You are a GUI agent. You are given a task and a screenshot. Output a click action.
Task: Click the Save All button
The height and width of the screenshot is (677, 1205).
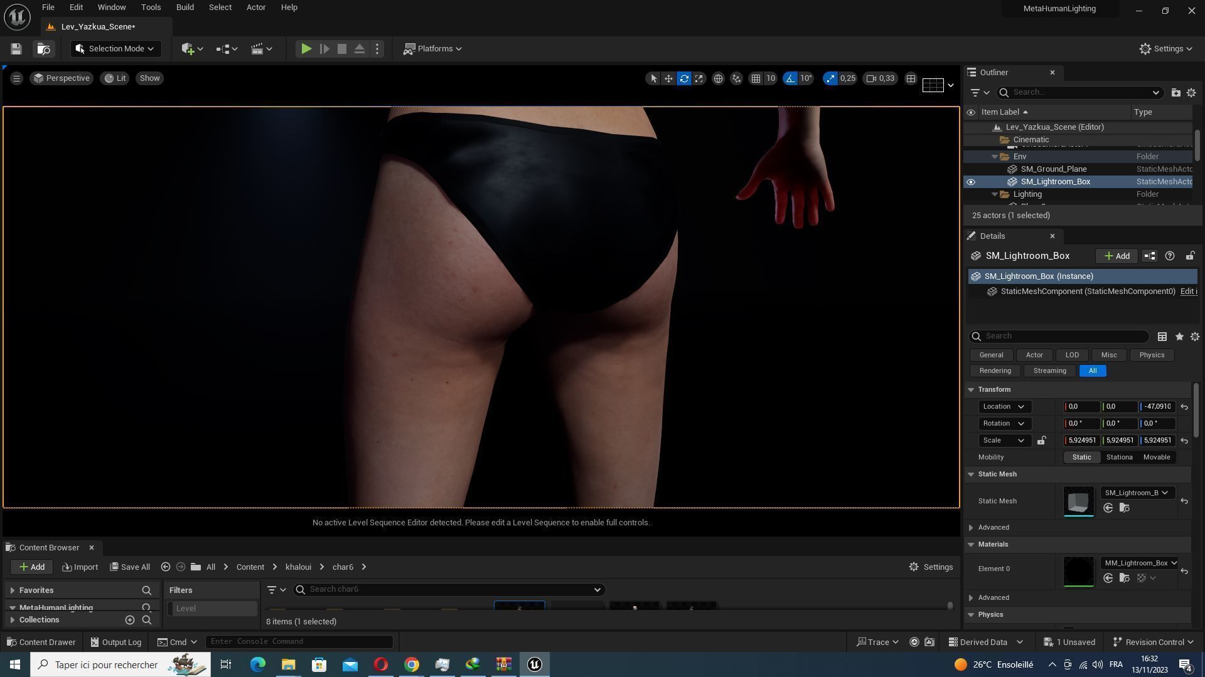pos(130,567)
